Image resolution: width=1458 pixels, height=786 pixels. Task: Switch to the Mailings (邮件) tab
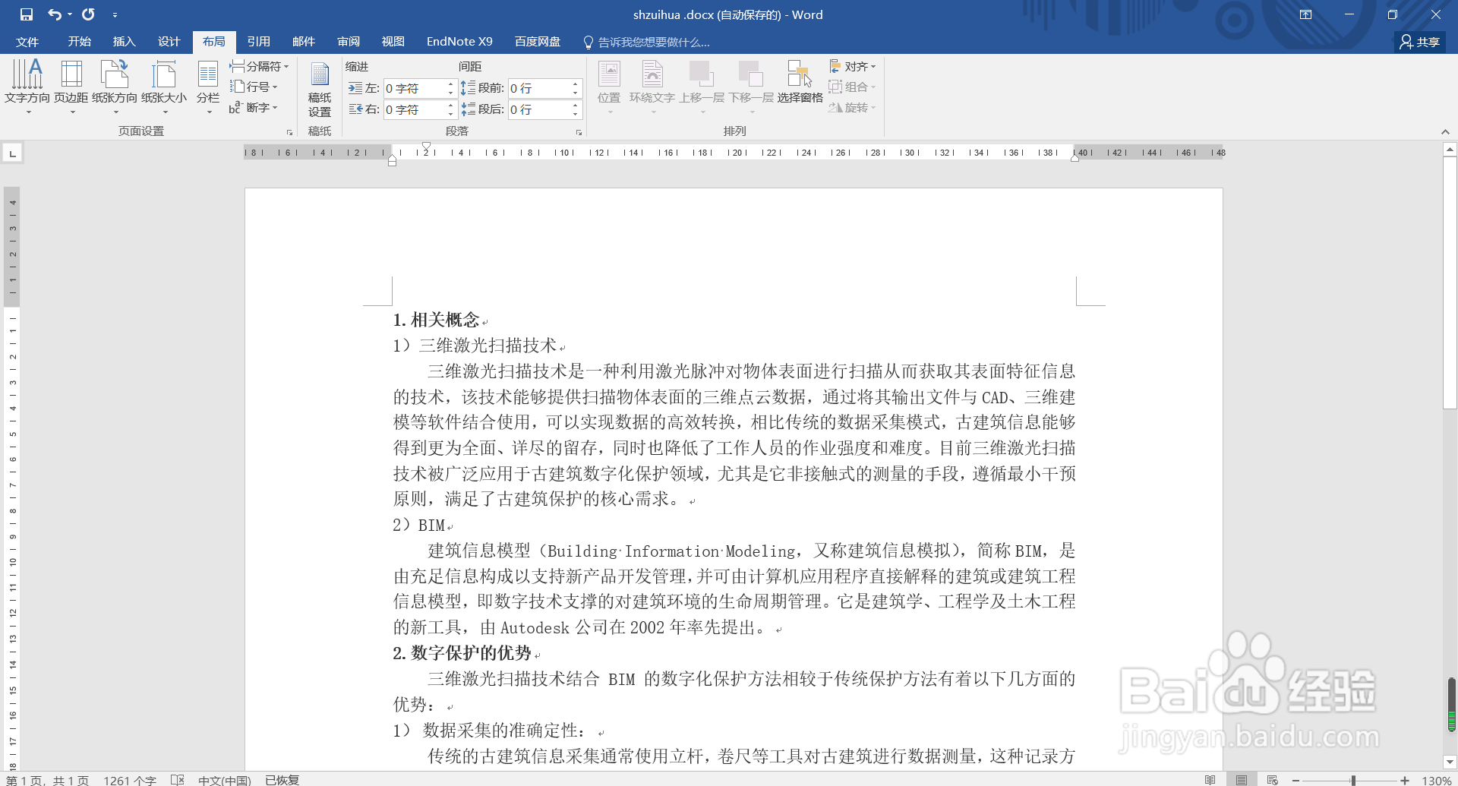(303, 42)
